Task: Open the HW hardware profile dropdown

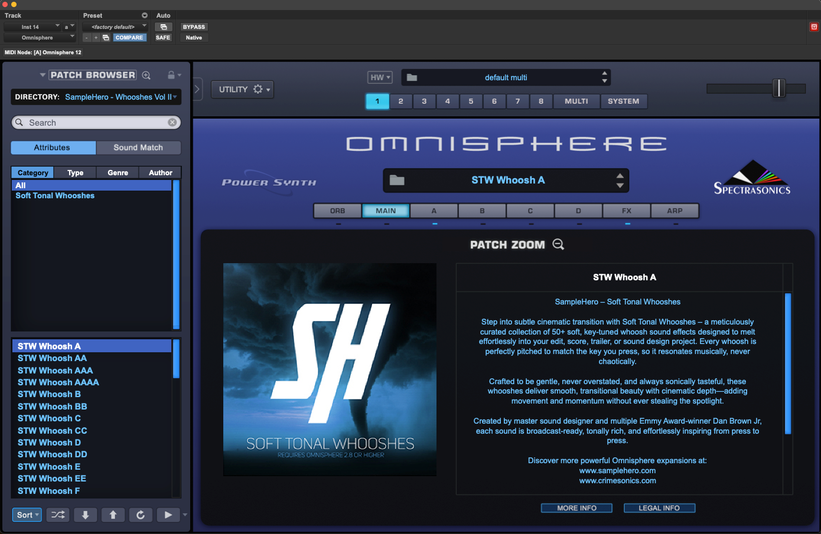Action: 380,77
